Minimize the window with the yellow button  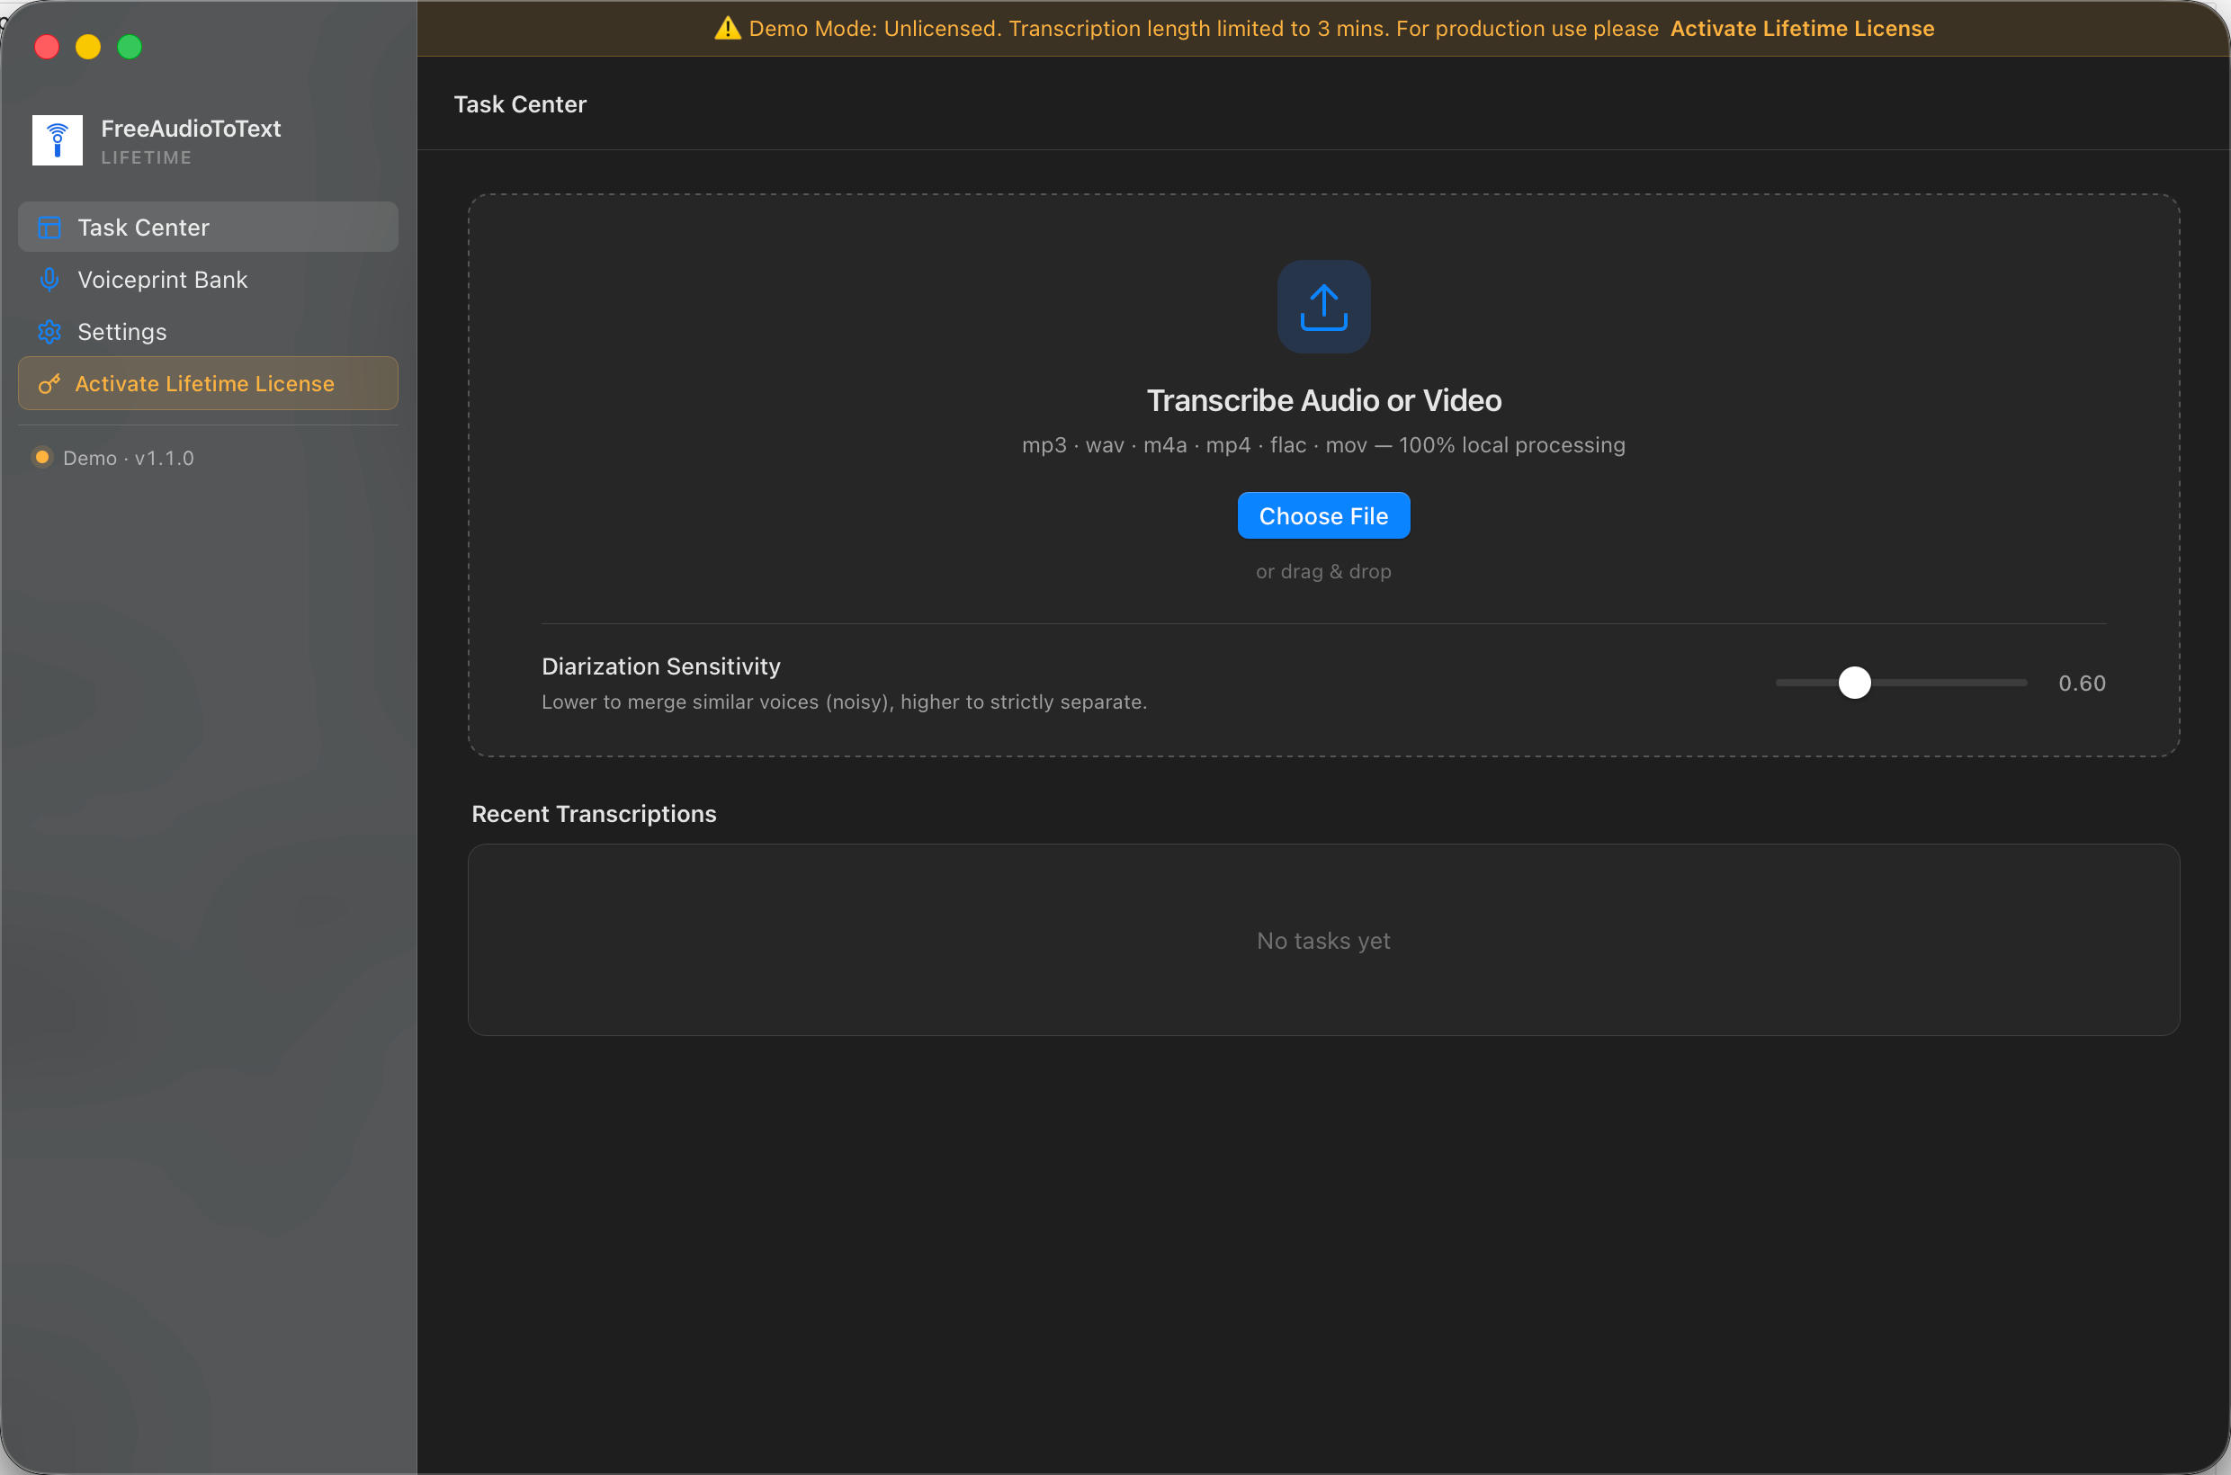87,46
